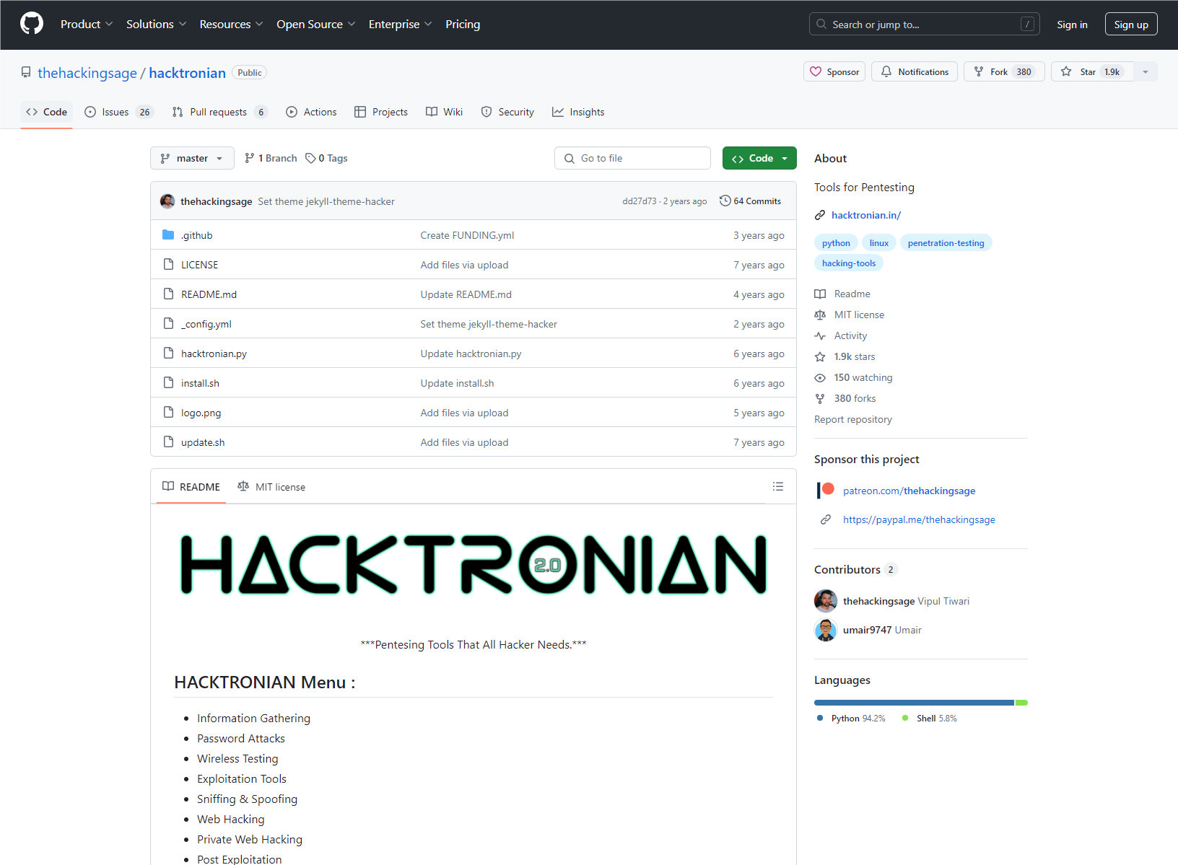Open the hacktronian.py file
Image resolution: width=1178 pixels, height=865 pixels.
[x=214, y=354]
